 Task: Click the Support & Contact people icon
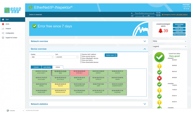(x=3, y=37)
